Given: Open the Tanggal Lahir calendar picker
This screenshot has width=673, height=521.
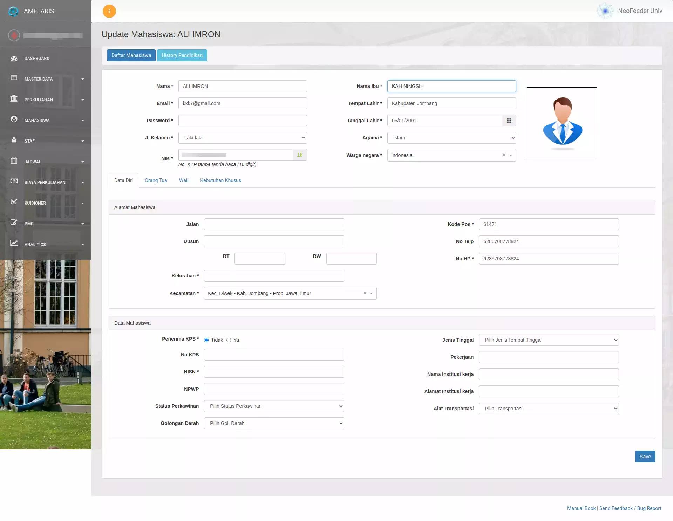Looking at the screenshot, I should [509, 121].
